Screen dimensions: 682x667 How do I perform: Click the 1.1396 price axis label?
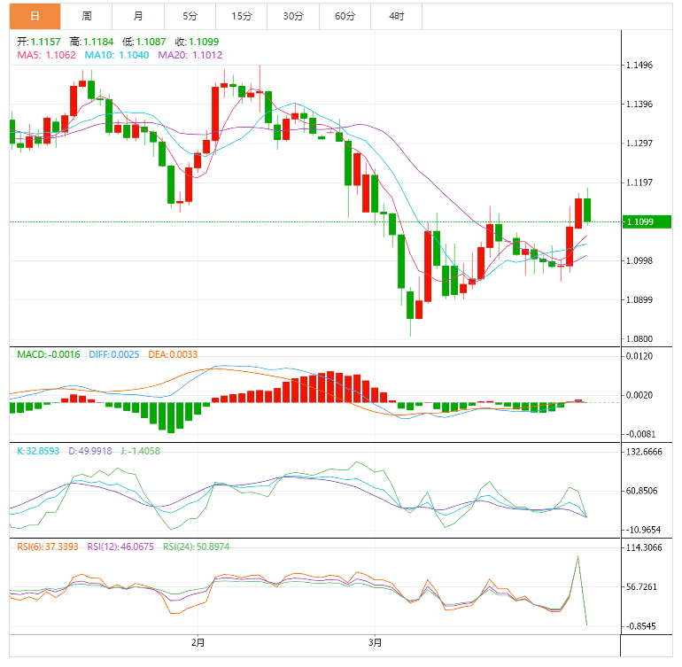click(639, 105)
